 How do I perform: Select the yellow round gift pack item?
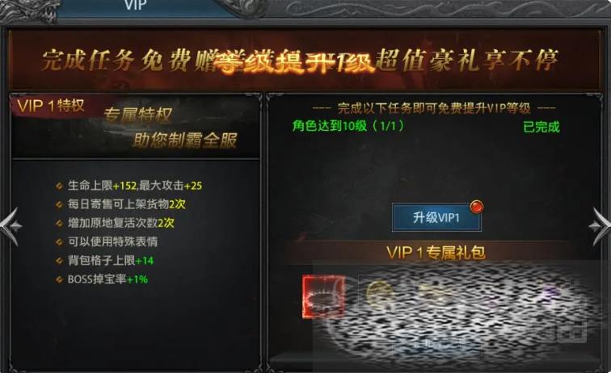tap(377, 293)
